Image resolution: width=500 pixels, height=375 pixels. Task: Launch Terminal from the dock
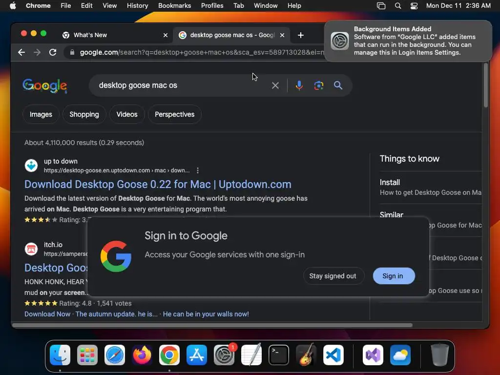[x=279, y=355]
